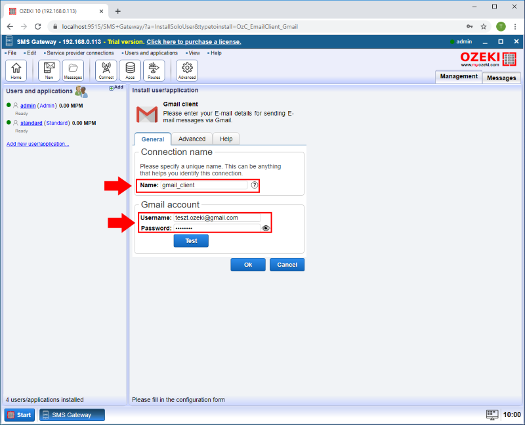Open the saved passwords key icon
The width and height of the screenshot is (525, 425).
pos(470,26)
